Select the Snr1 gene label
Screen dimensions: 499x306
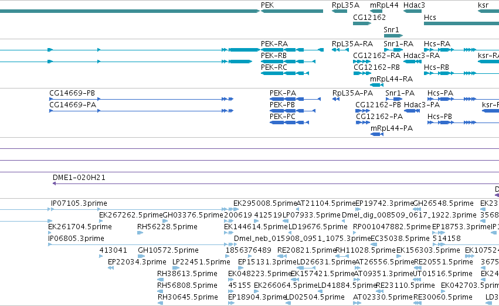pos(391,29)
